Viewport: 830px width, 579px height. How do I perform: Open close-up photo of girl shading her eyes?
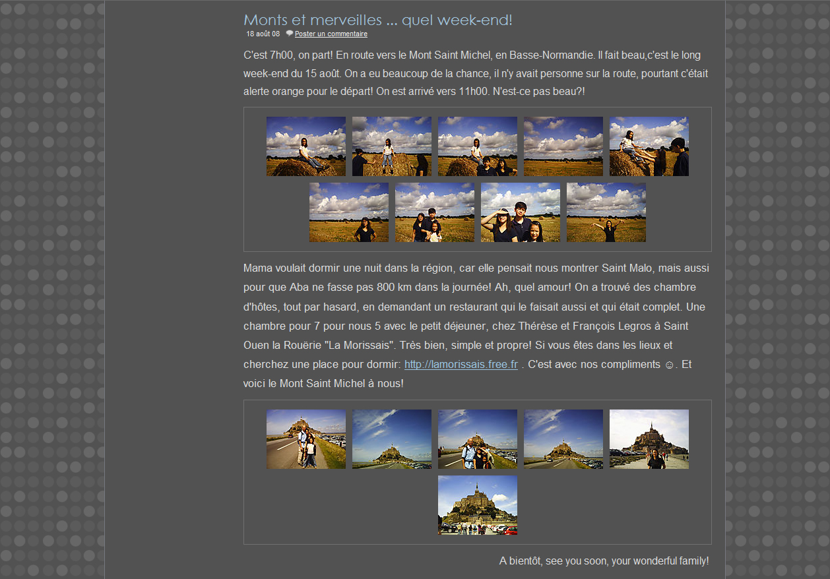[x=520, y=212]
